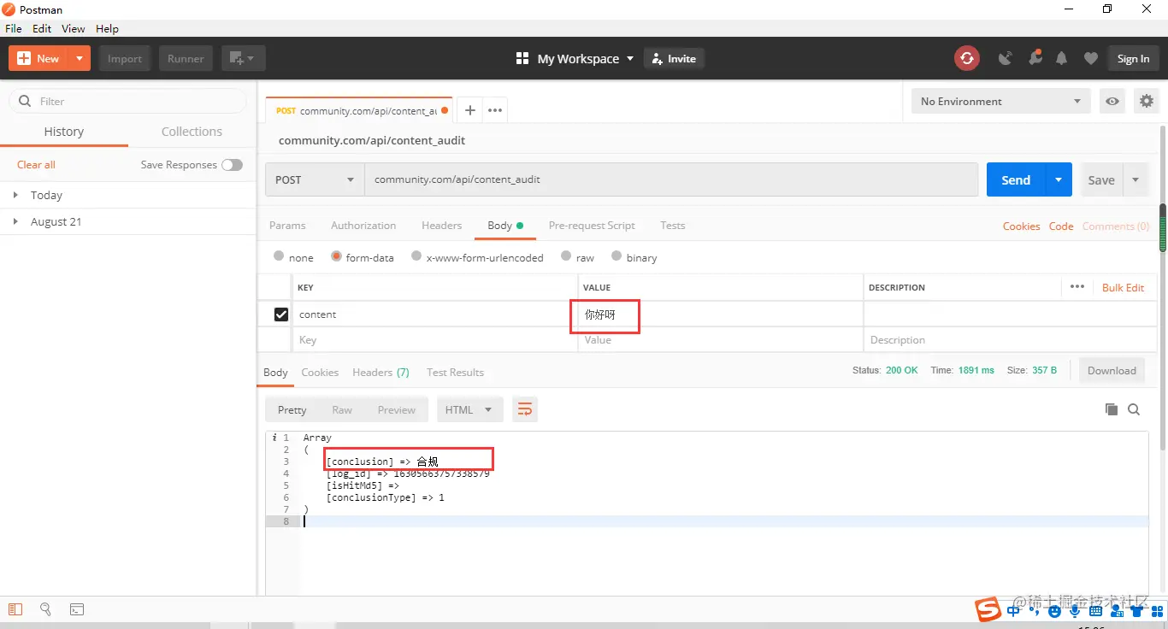Click the empty Key field in new row
This screenshot has width=1168, height=629.
pyautogui.click(x=434, y=340)
